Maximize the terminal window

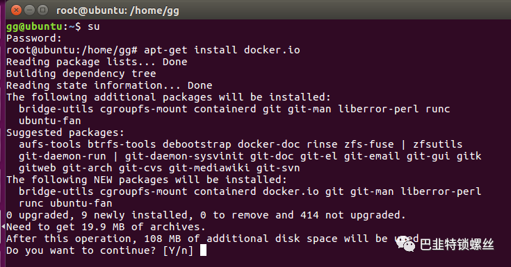[42, 10]
